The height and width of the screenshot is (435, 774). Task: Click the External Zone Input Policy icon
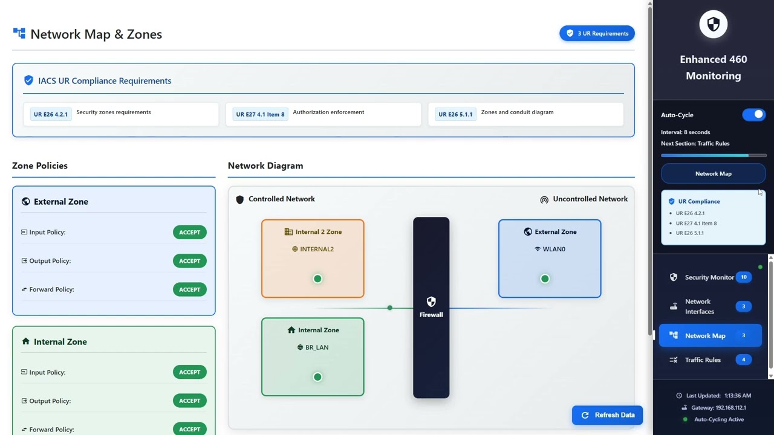[24, 232]
